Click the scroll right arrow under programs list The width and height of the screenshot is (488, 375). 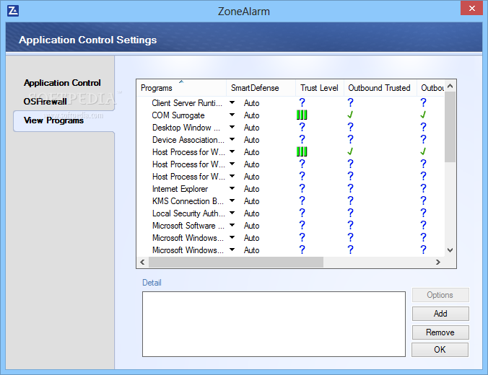pos(438,262)
